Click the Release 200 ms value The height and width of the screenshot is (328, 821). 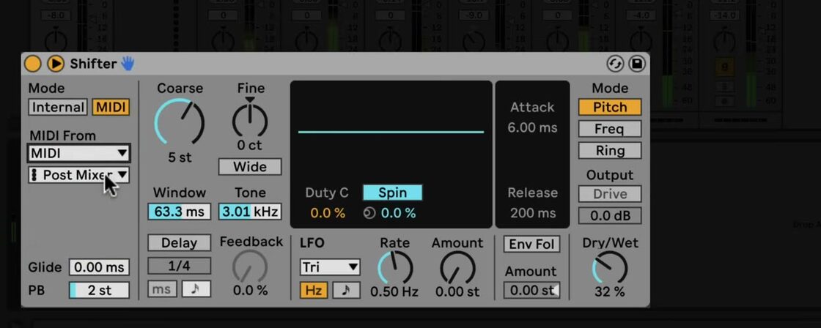[x=532, y=213]
